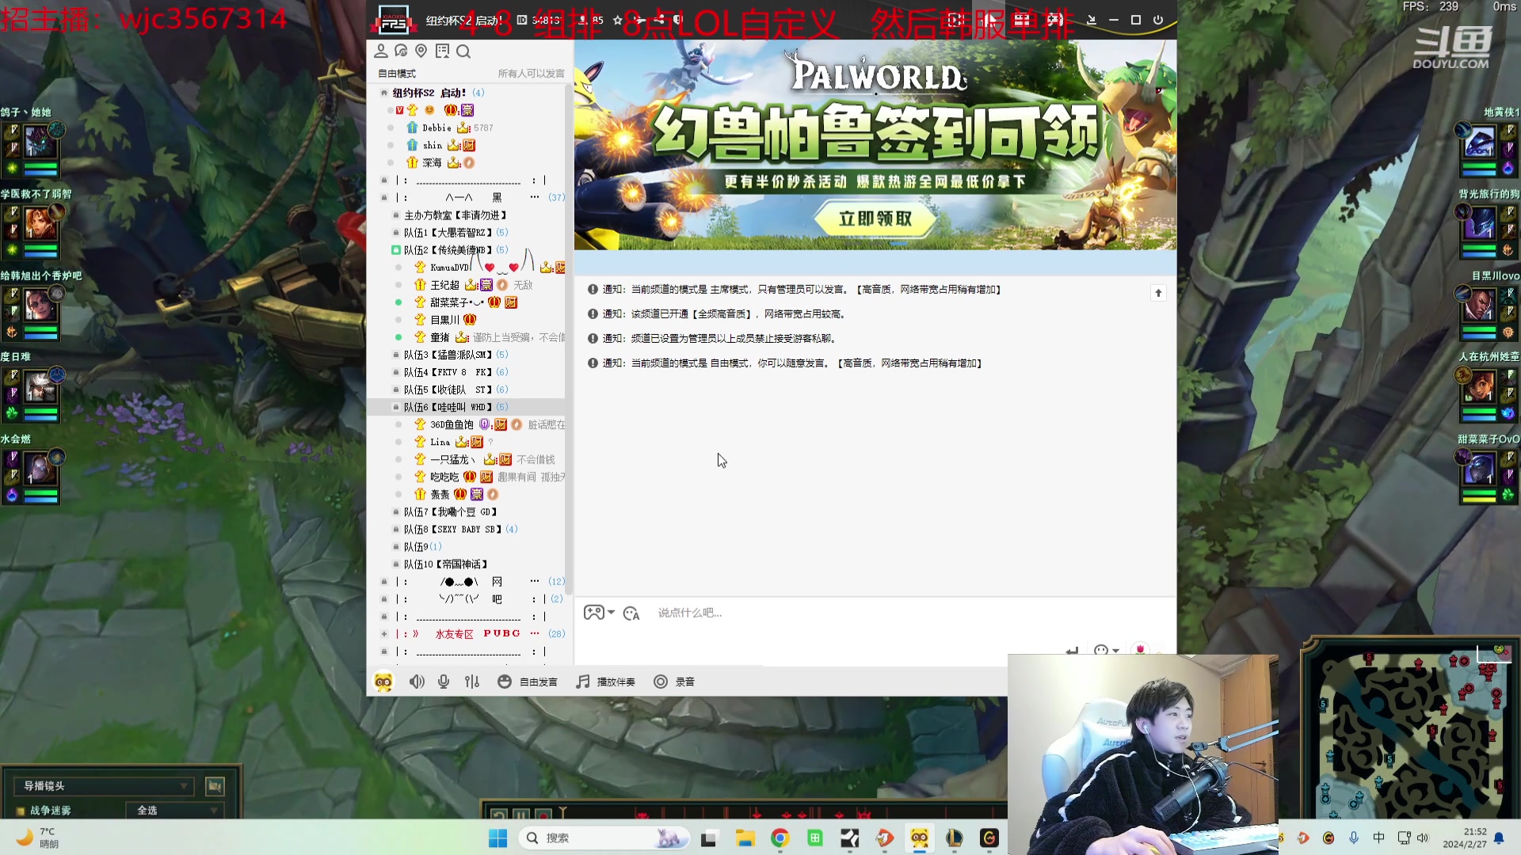Click the location pin icon in the sidebar toolbar
1521x855 pixels.
[x=421, y=51]
